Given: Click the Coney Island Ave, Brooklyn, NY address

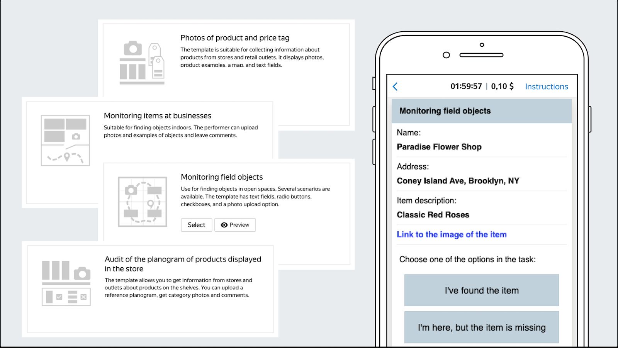Looking at the screenshot, I should [458, 181].
